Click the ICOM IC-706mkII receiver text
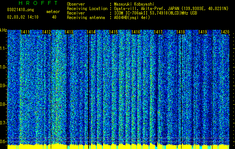Viewport: 235px width, 149px height. pos(155,13)
